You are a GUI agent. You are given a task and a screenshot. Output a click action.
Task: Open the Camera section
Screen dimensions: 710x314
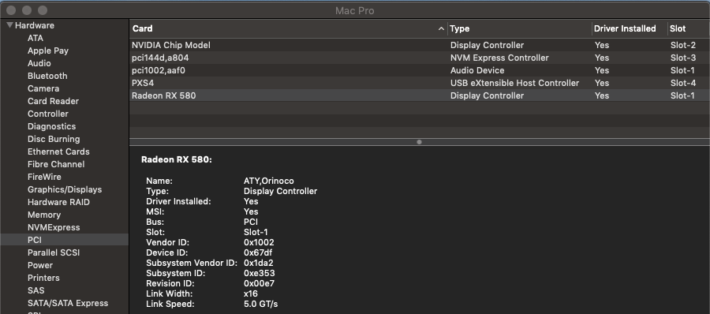click(43, 89)
